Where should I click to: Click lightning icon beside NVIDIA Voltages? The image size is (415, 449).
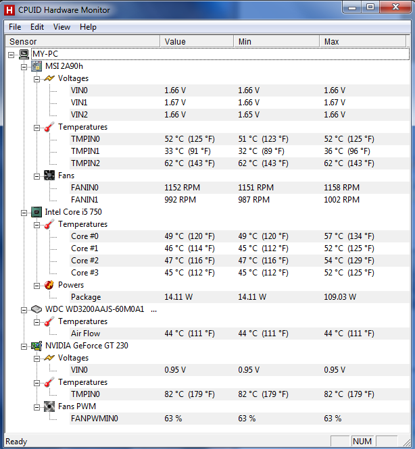pos(49,358)
